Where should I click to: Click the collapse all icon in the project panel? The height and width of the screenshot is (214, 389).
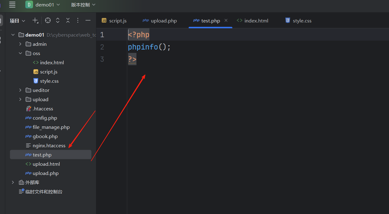click(68, 20)
